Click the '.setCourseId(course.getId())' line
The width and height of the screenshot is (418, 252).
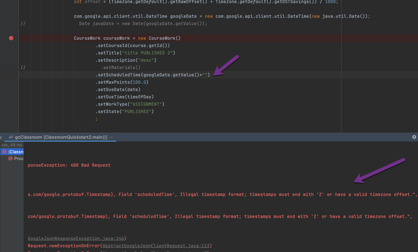click(x=133, y=46)
